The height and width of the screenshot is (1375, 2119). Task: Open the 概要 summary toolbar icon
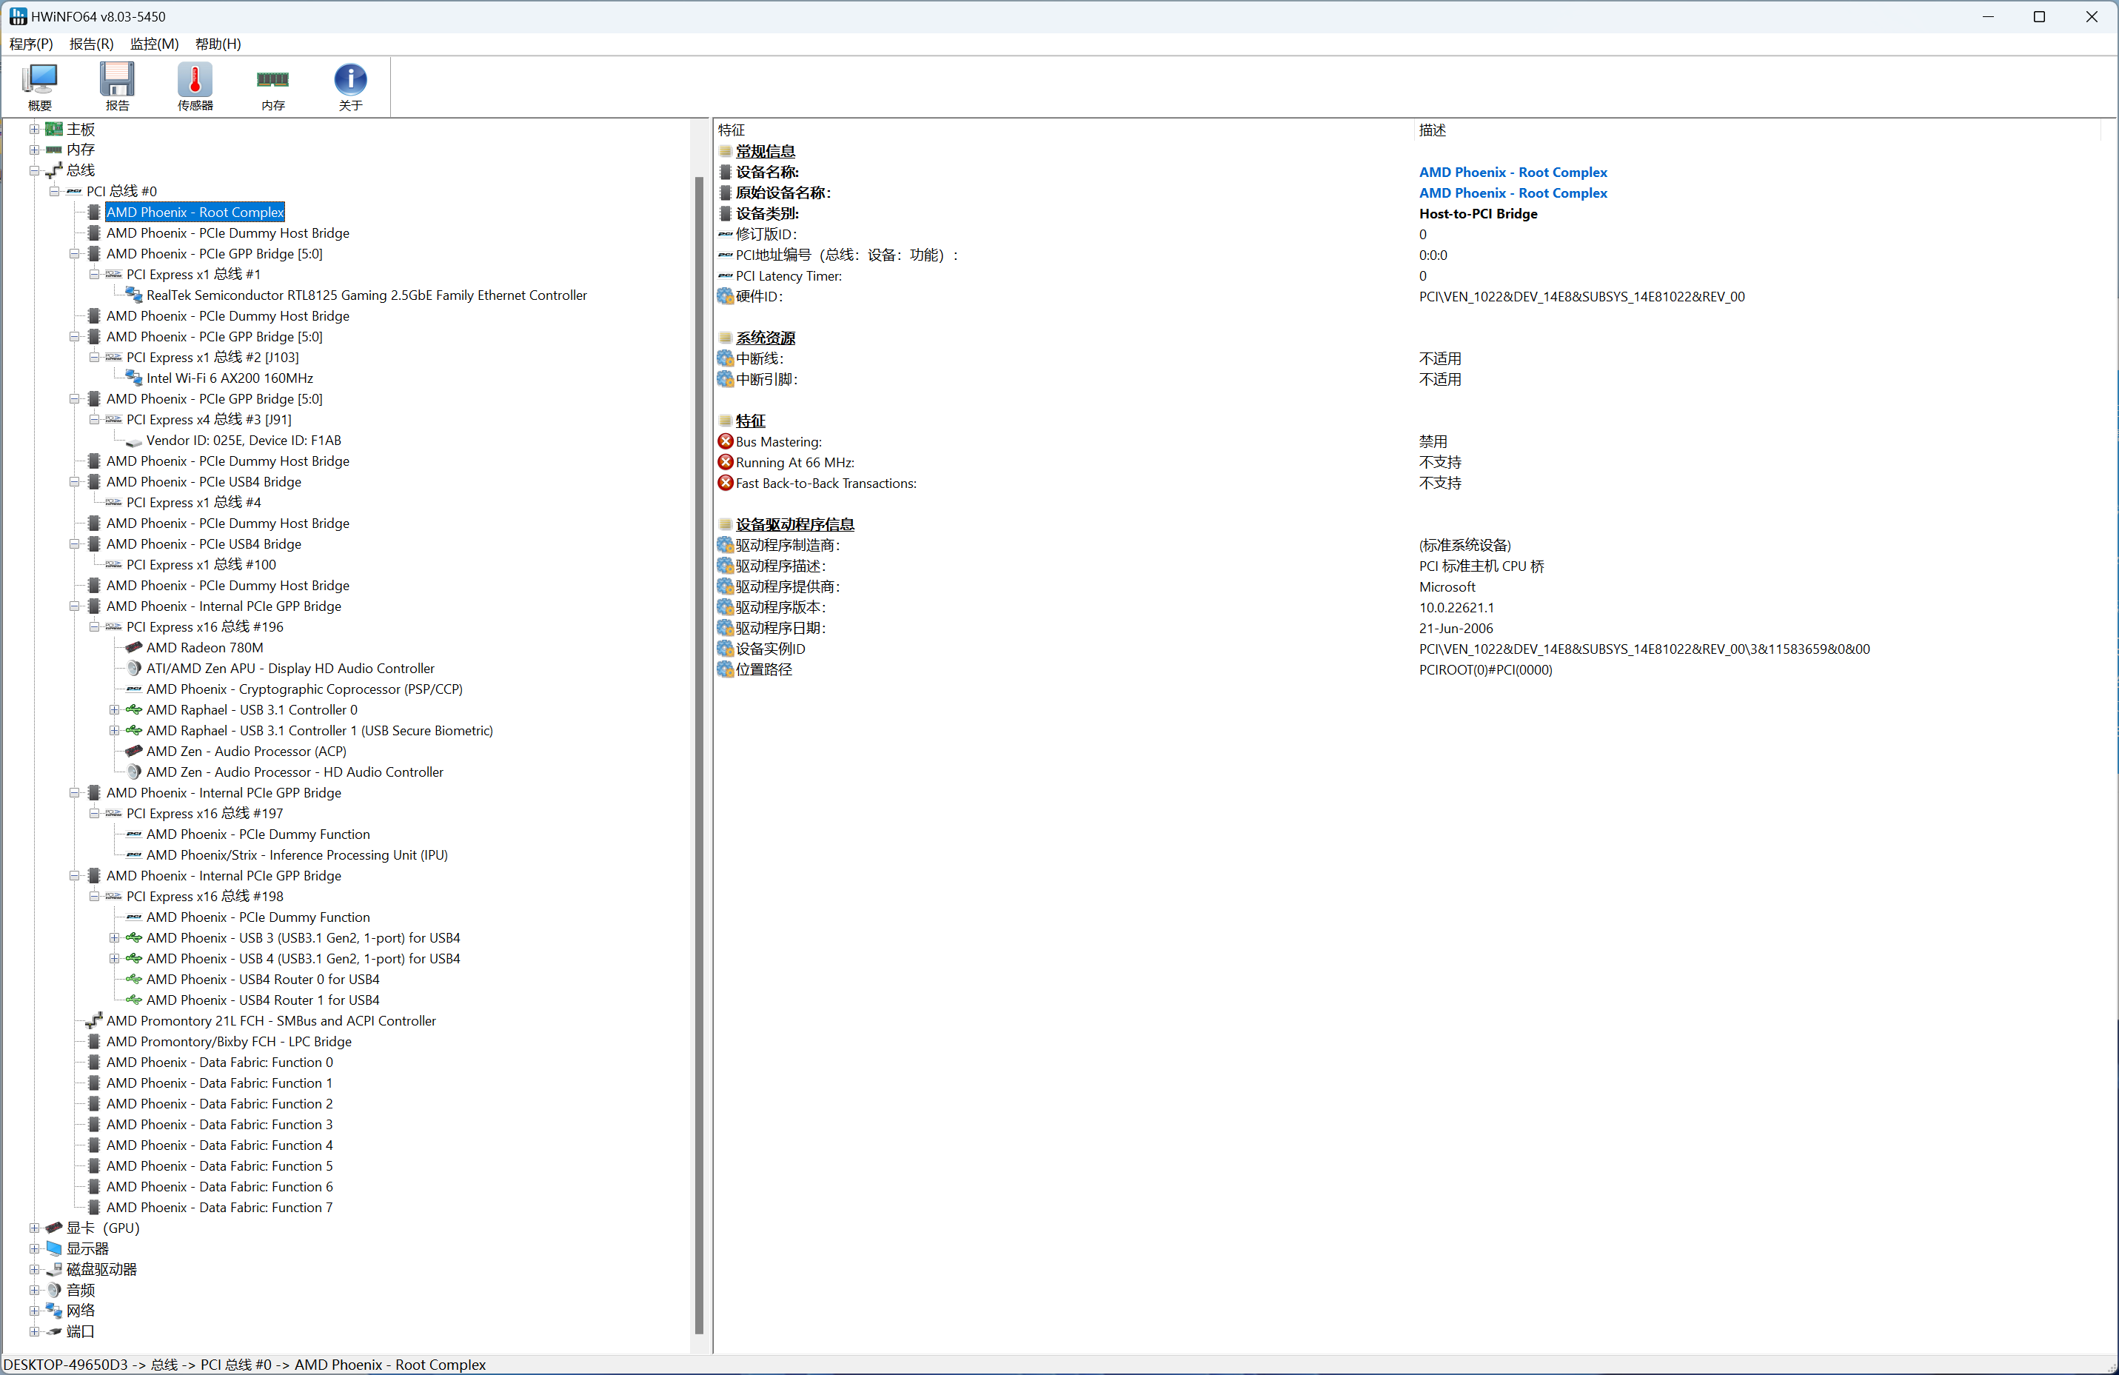(40, 85)
